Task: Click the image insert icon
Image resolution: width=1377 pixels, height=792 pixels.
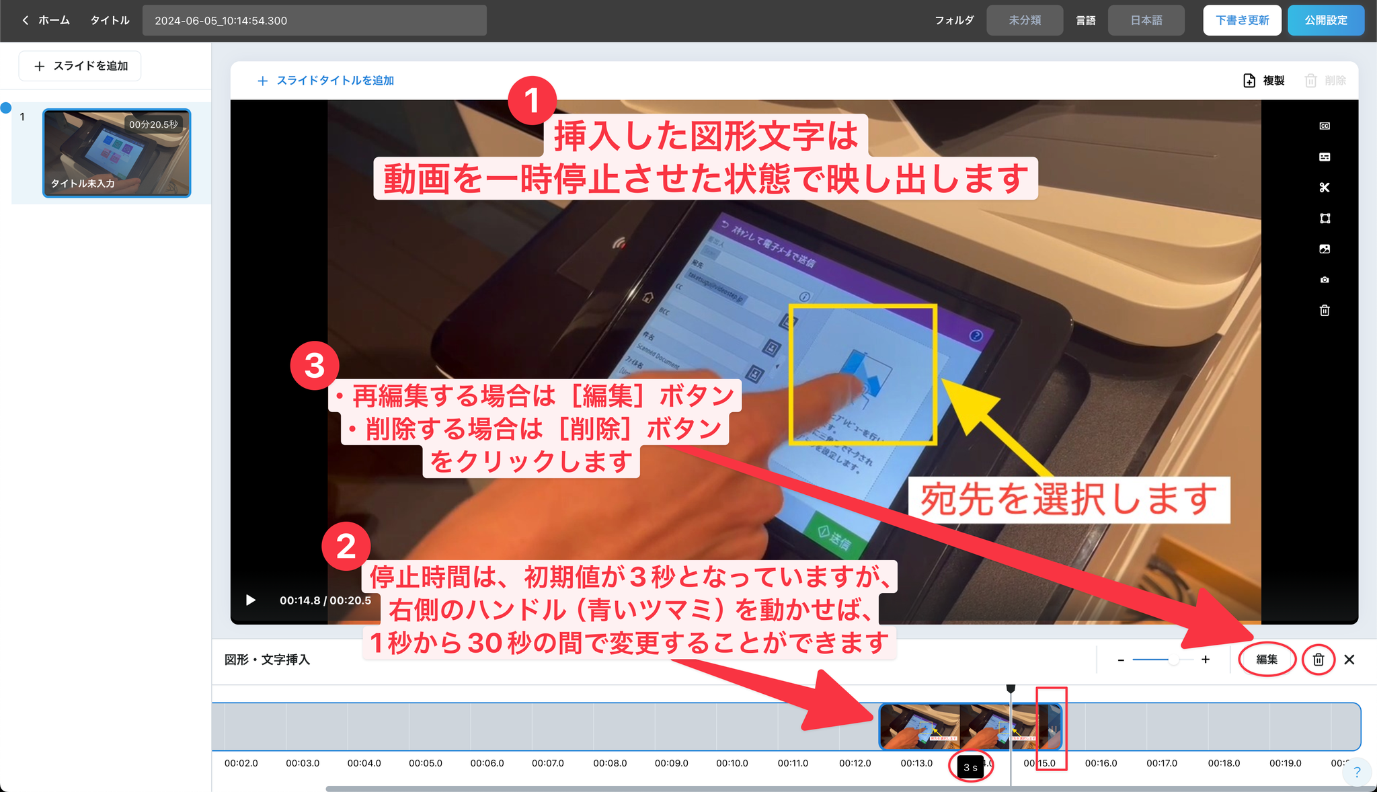Action: click(x=1325, y=249)
